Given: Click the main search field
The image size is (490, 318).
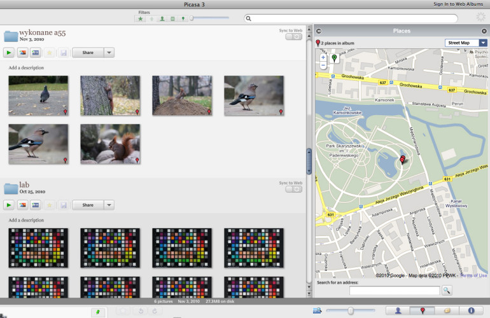Looking at the screenshot, I should [351, 18].
